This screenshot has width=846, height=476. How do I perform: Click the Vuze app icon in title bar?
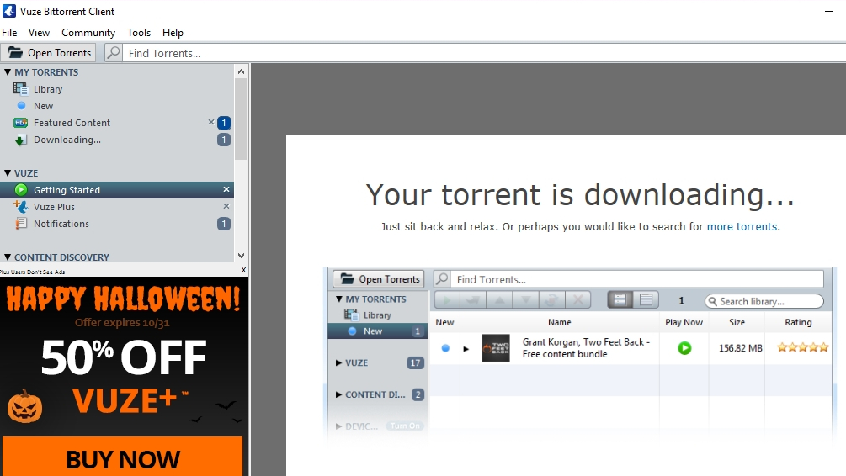[9, 11]
